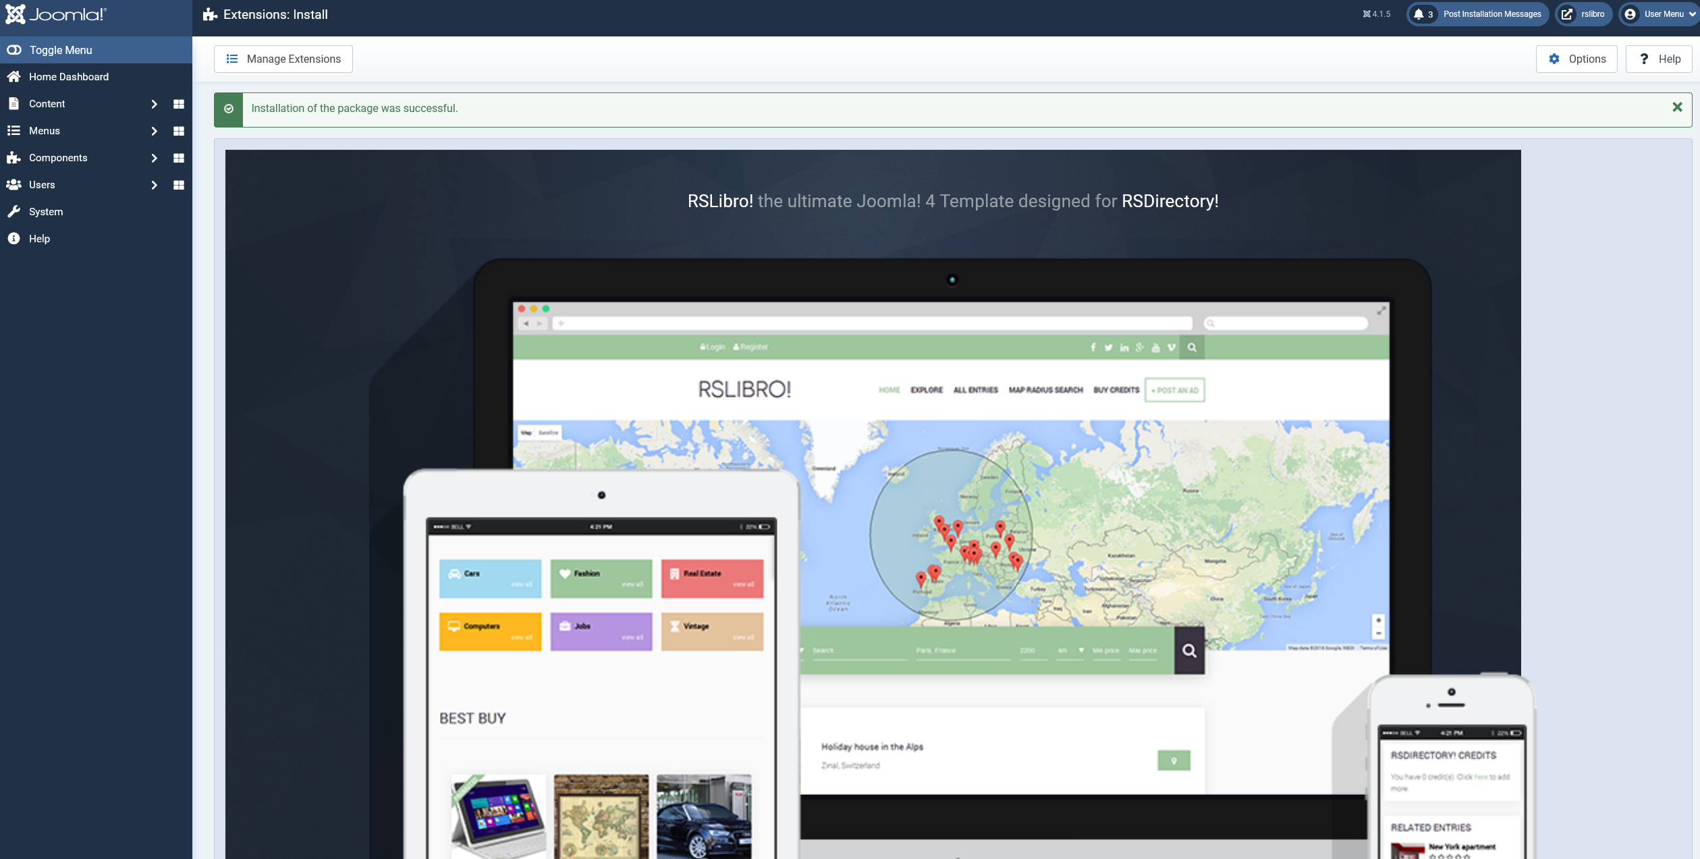Click the sidebar Help info icon

[x=13, y=239]
